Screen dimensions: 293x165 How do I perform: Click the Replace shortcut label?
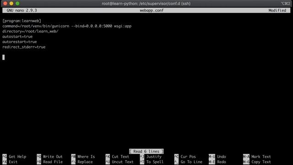pos(85,162)
